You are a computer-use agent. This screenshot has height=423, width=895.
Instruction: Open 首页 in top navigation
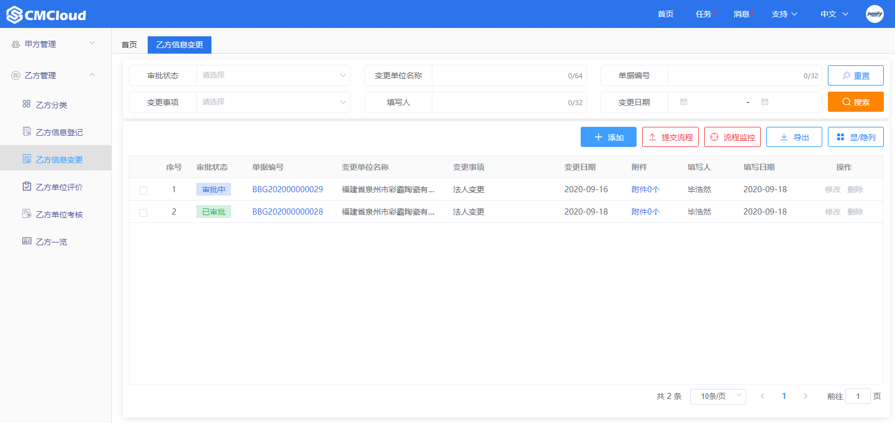pyautogui.click(x=666, y=14)
